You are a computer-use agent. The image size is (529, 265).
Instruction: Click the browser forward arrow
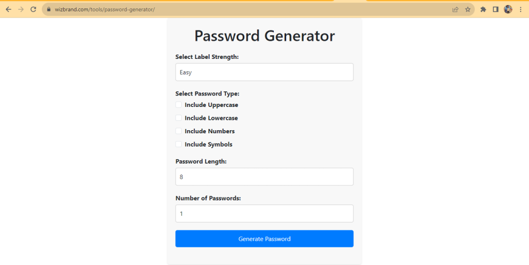tap(21, 9)
